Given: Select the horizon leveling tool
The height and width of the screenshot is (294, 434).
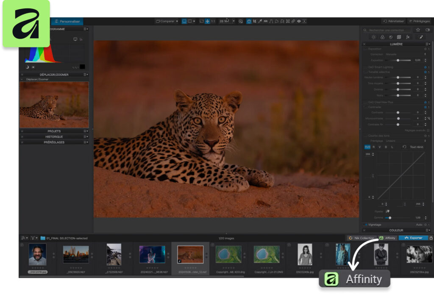Looking at the screenshot, I should click(266, 21).
